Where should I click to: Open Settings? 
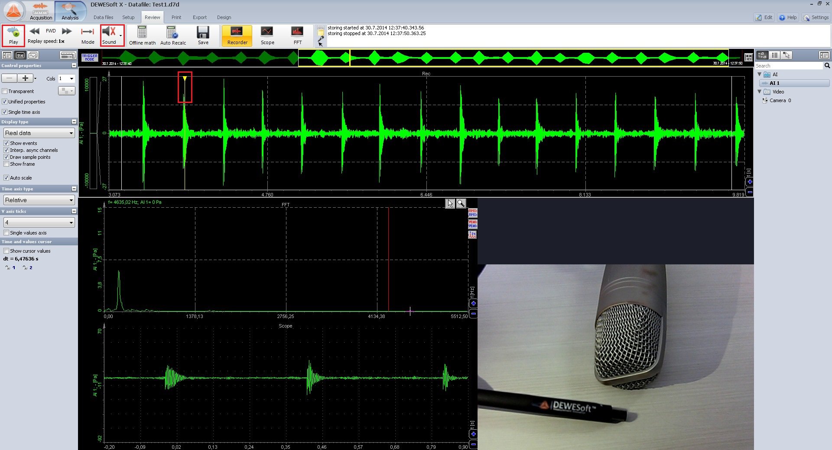tap(816, 17)
